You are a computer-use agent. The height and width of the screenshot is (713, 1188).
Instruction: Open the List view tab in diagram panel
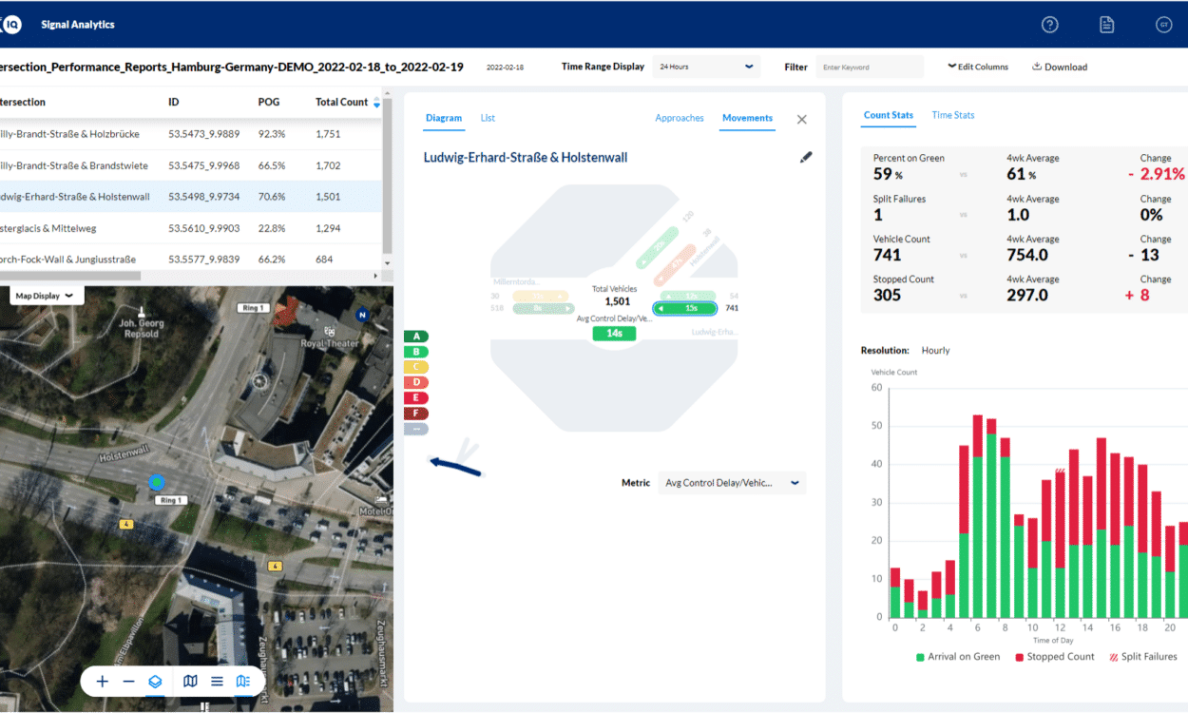click(488, 118)
